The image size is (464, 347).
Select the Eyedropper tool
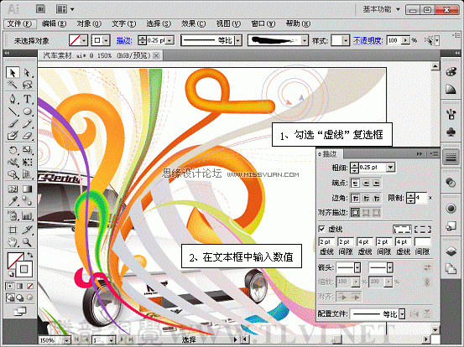click(13, 201)
